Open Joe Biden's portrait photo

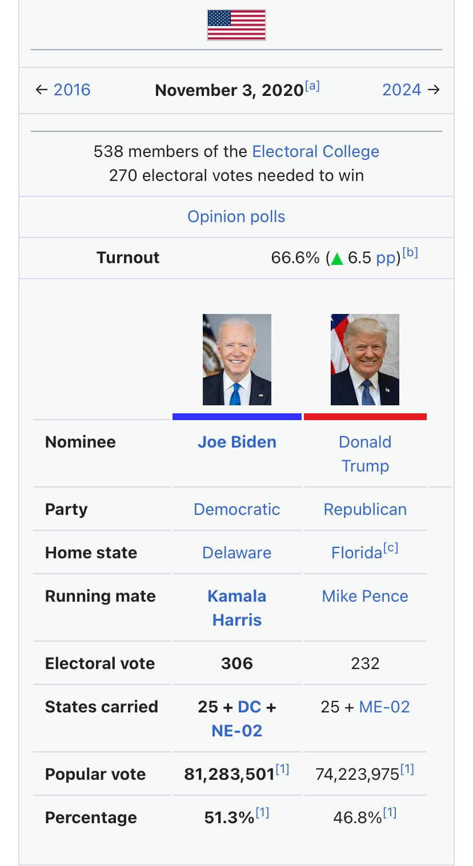(x=237, y=360)
